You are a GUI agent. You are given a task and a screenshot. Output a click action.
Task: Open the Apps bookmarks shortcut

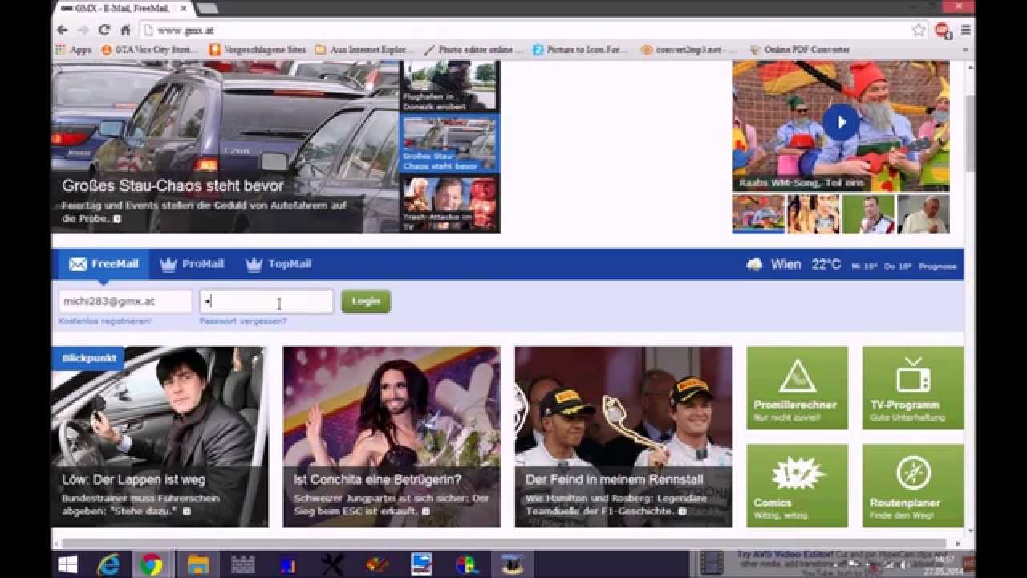(x=73, y=50)
